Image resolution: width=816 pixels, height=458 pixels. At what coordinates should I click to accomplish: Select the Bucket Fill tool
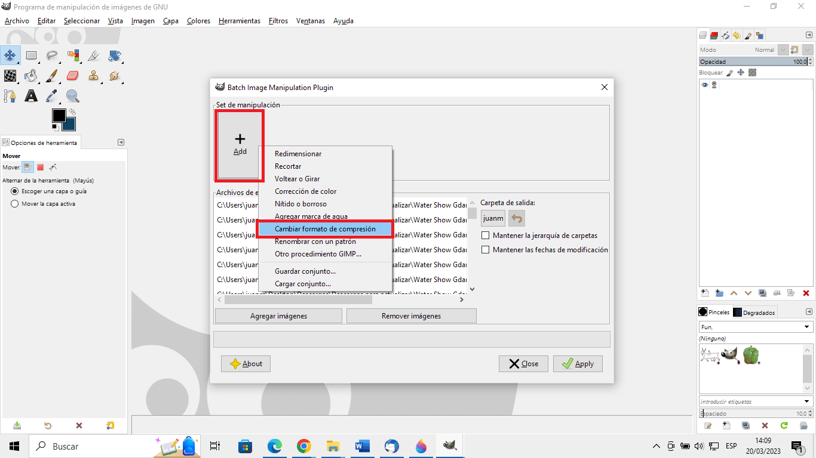[31, 76]
